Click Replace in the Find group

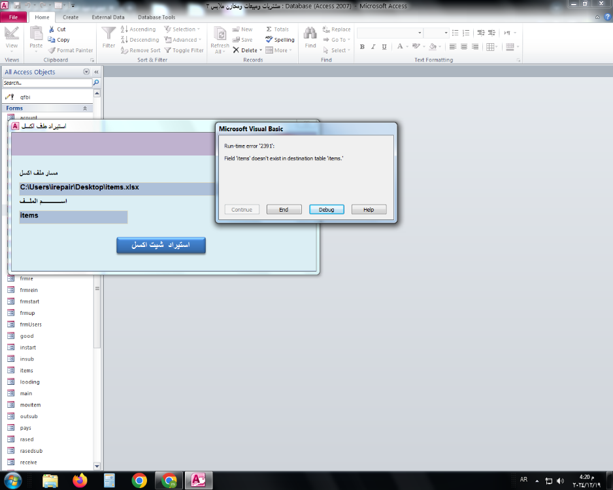[x=336, y=29]
